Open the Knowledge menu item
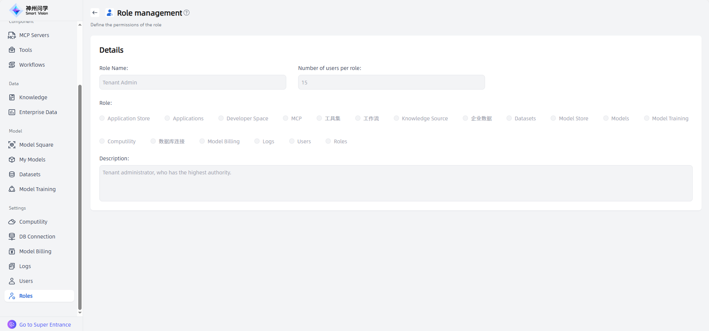 tap(33, 97)
